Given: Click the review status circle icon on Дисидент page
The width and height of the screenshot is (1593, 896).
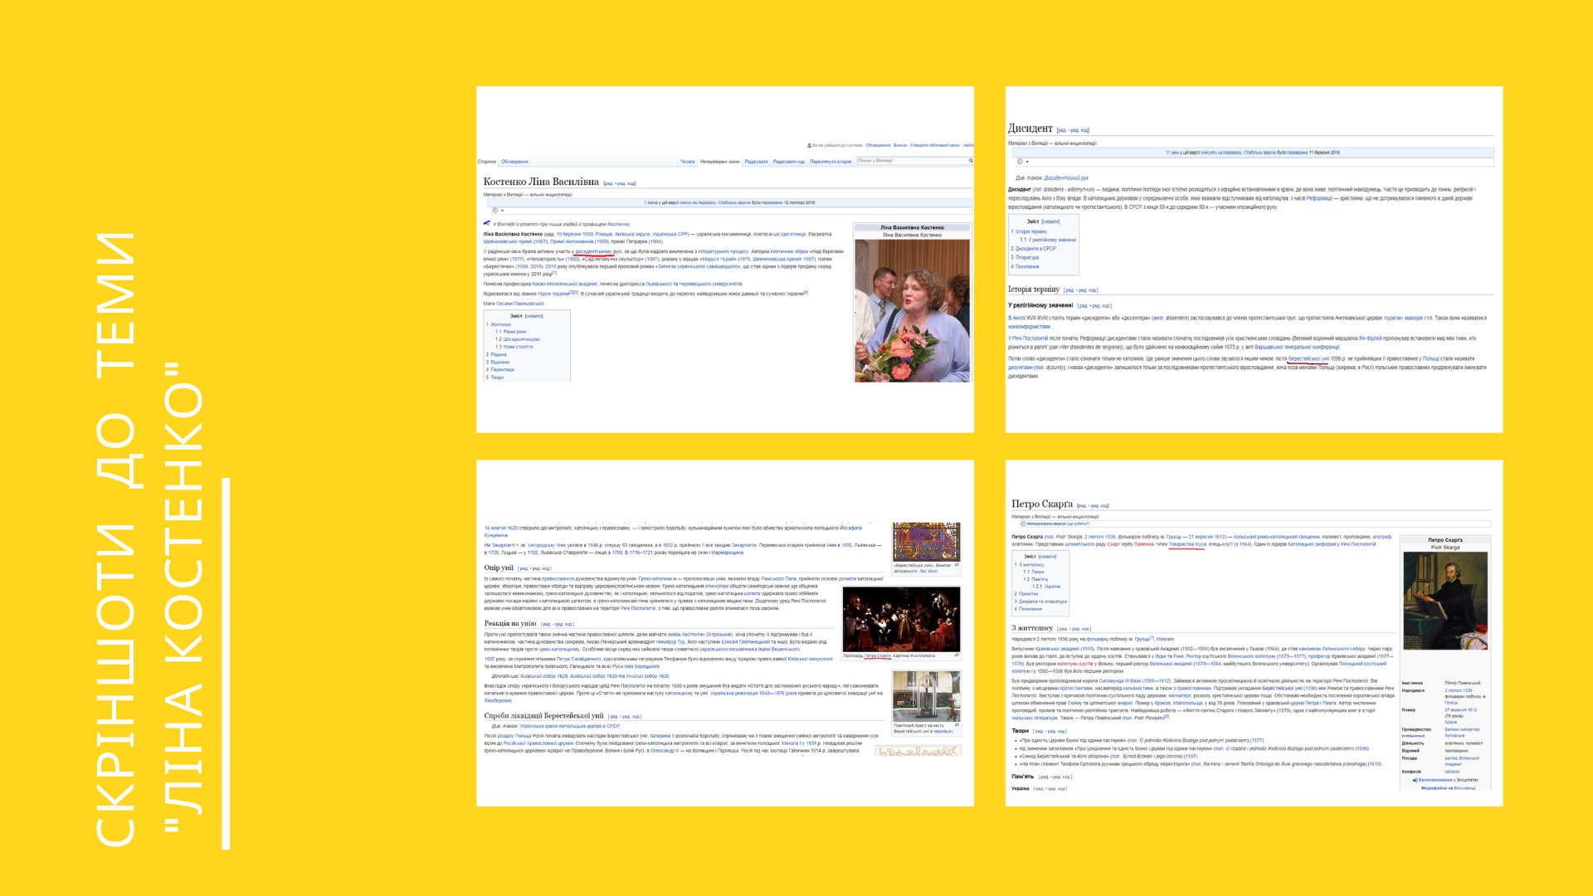Looking at the screenshot, I should pos(1020,162).
